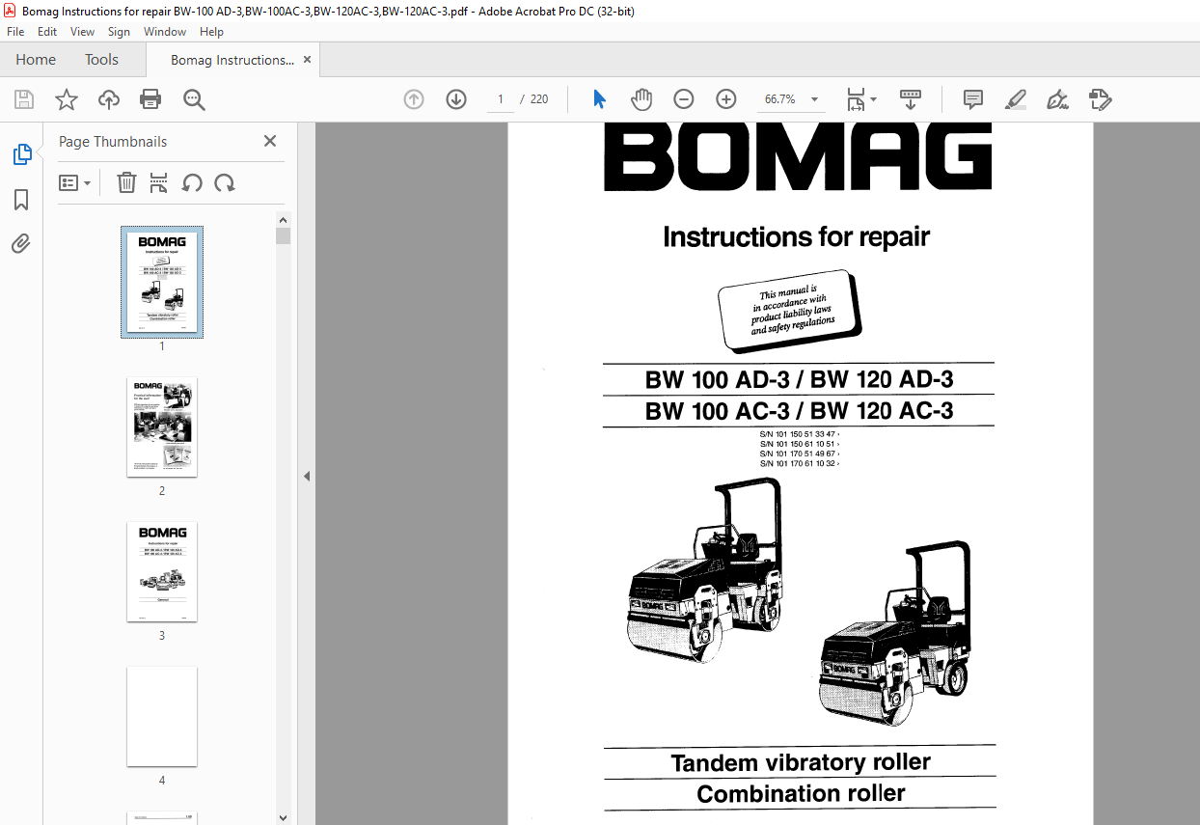Open the Find text magnifier tool
This screenshot has width=1200, height=825.
coord(194,99)
